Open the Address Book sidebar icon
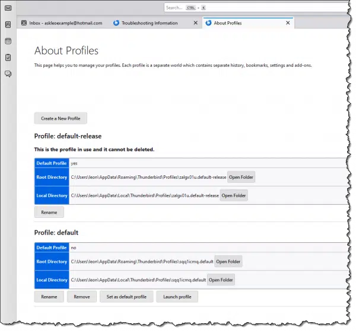This screenshot has height=331, width=356. pos(8,24)
